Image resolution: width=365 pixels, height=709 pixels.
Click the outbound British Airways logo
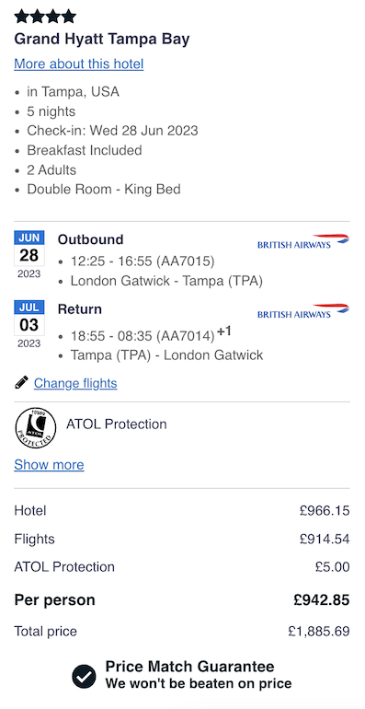(x=303, y=241)
